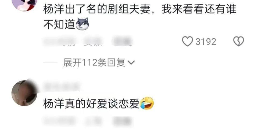Like the top comment with heart icon
Image resolution: width=258 pixels, height=130 pixels.
(187, 41)
